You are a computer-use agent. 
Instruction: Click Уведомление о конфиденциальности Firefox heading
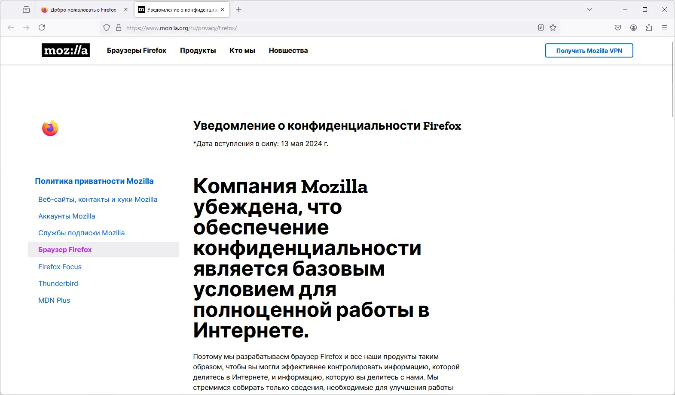click(327, 126)
